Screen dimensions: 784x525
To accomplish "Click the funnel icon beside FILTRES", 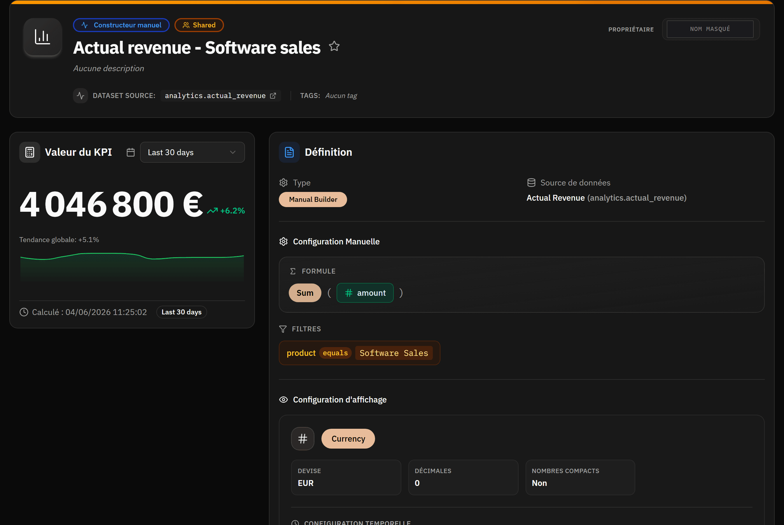I will point(283,329).
